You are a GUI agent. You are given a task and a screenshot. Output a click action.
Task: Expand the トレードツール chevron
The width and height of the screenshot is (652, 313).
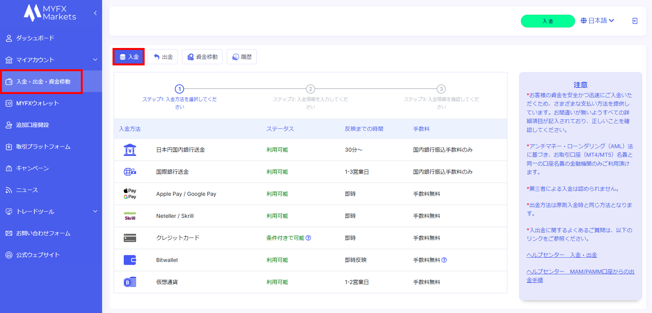95,211
